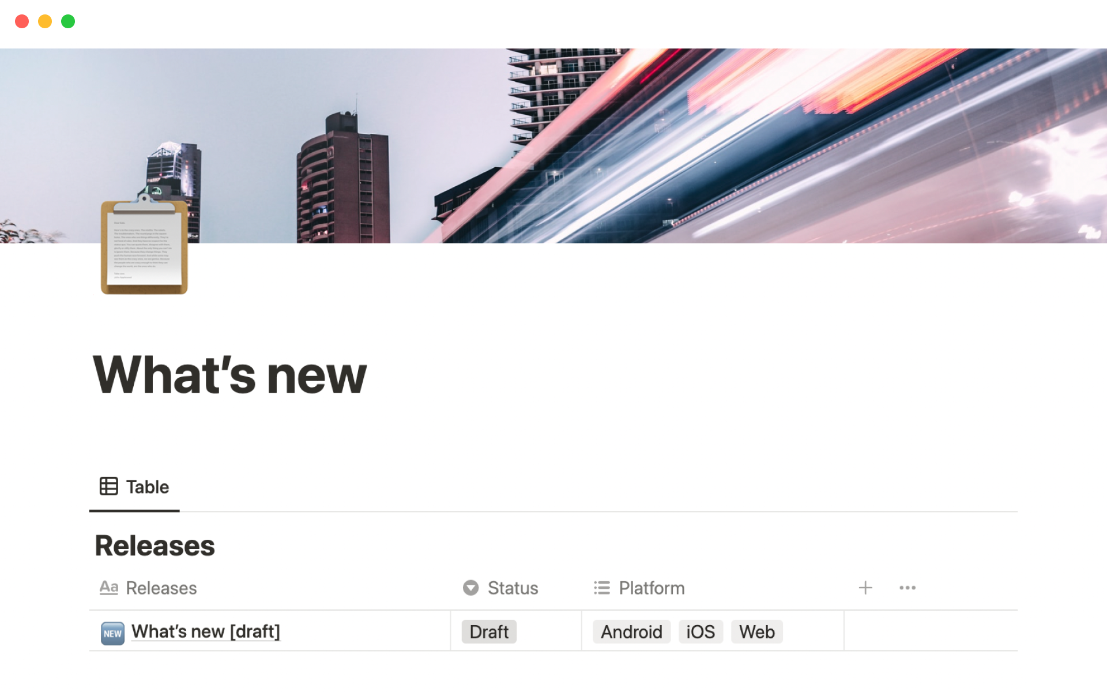Switch to the Table view tab

tap(134, 487)
